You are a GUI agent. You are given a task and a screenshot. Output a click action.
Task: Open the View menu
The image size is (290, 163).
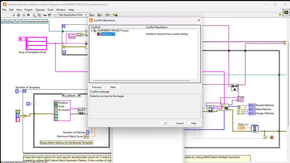coord(19,10)
